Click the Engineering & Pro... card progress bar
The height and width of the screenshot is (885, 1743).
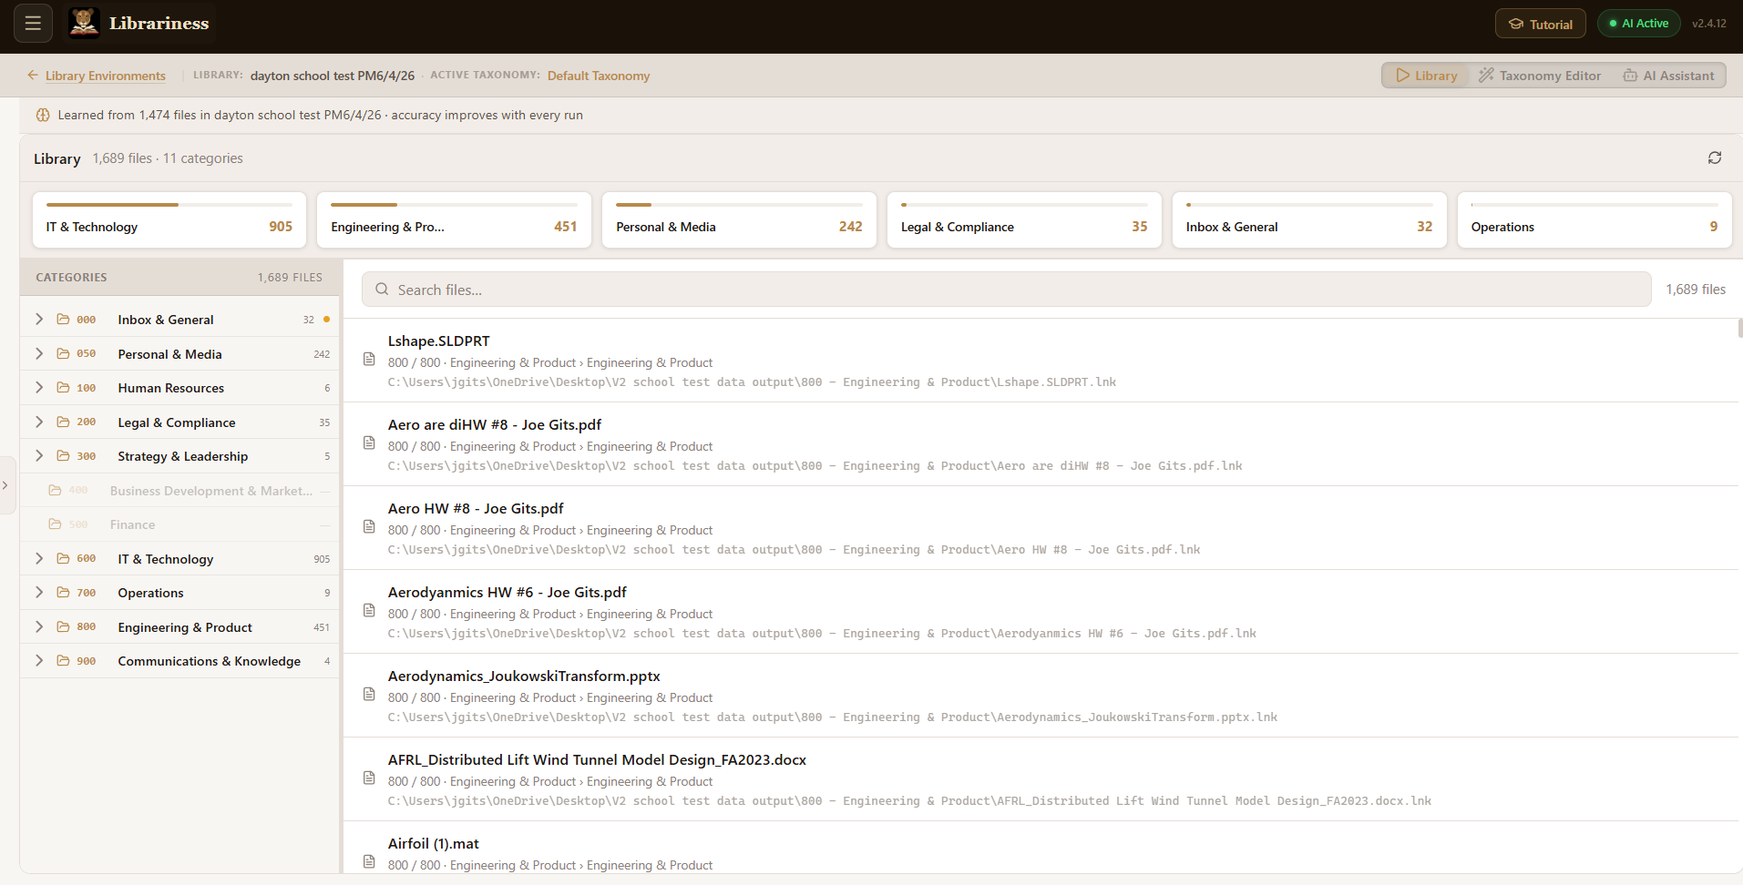[x=454, y=205]
